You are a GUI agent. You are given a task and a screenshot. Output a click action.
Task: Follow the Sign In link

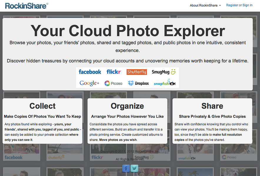pyautogui.click(x=247, y=5)
